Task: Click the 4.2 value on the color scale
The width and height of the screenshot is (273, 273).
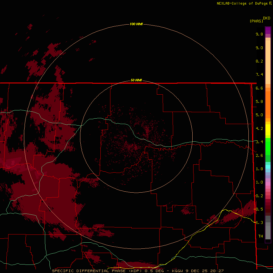Action: (x=259, y=129)
